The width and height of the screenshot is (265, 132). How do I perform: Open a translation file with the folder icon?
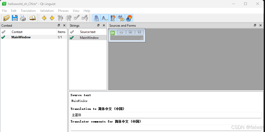coord(6,18)
